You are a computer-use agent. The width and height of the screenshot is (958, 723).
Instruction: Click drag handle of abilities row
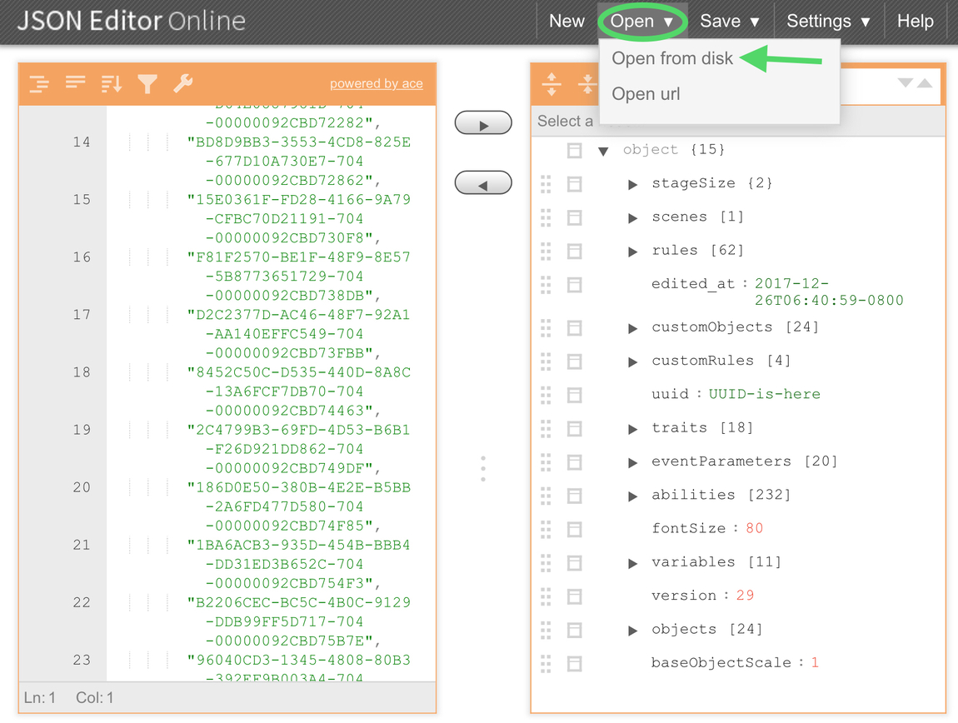tap(546, 496)
